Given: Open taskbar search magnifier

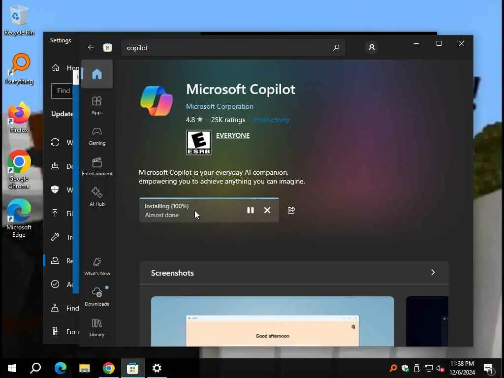Looking at the screenshot, I should (35, 368).
